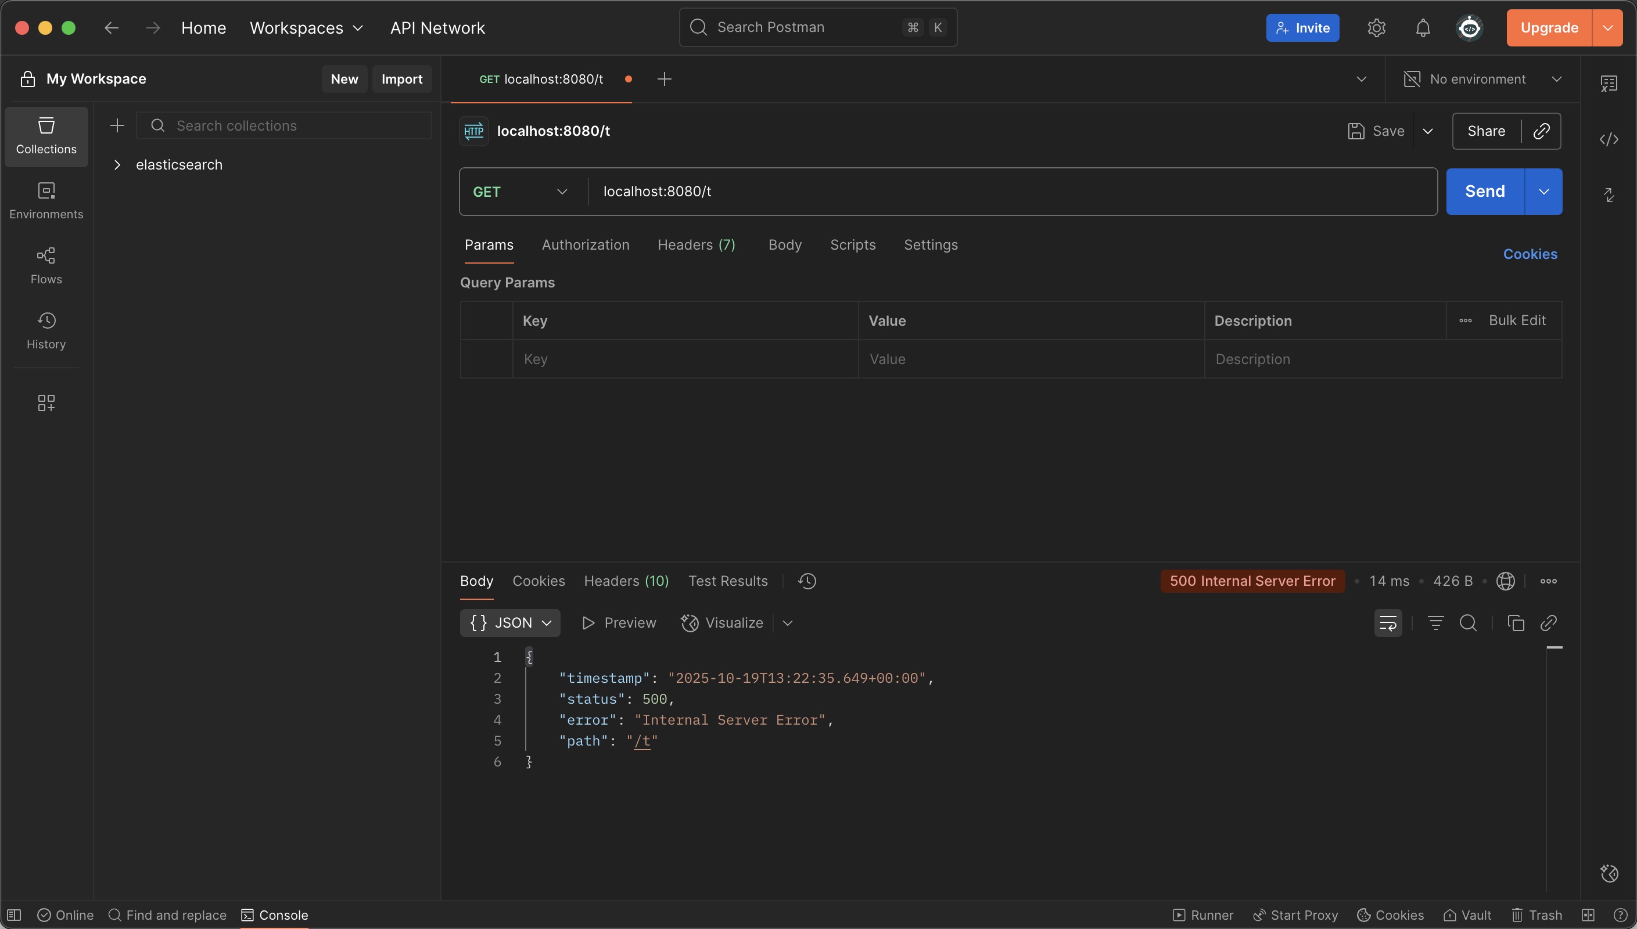Switch to the Test Results response tab
This screenshot has height=929, width=1637.
tap(727, 581)
